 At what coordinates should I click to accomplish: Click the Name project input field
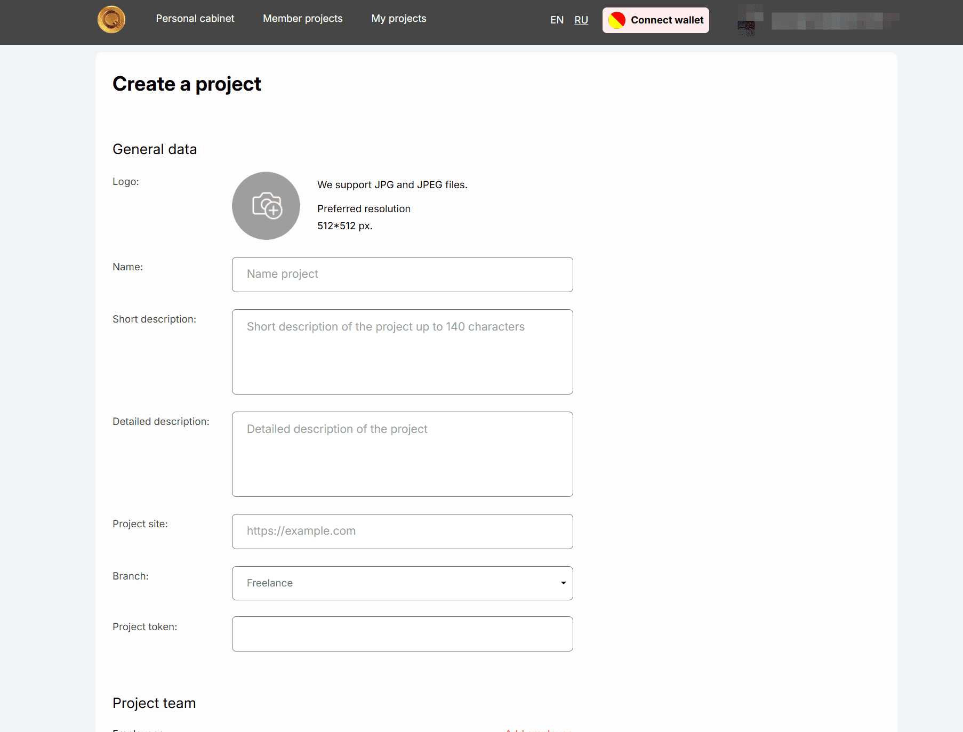click(402, 275)
